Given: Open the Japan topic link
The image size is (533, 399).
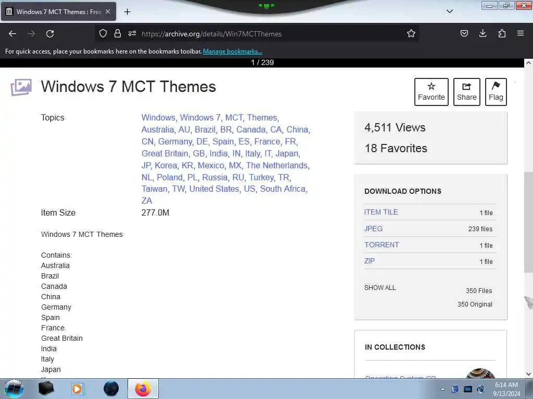Looking at the screenshot, I should (x=287, y=153).
